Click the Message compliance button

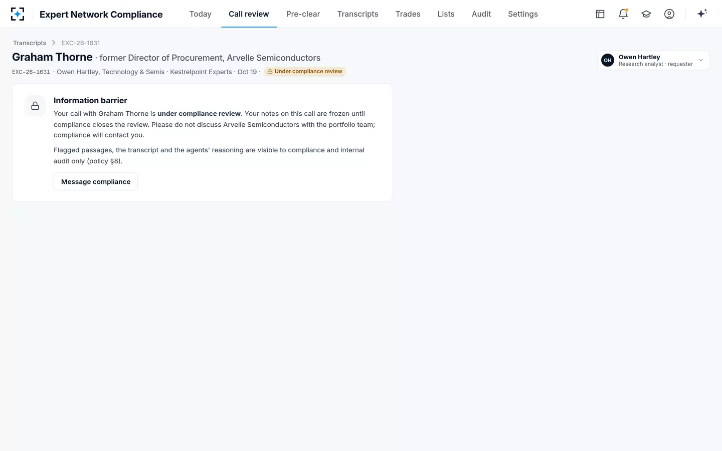coord(96,181)
